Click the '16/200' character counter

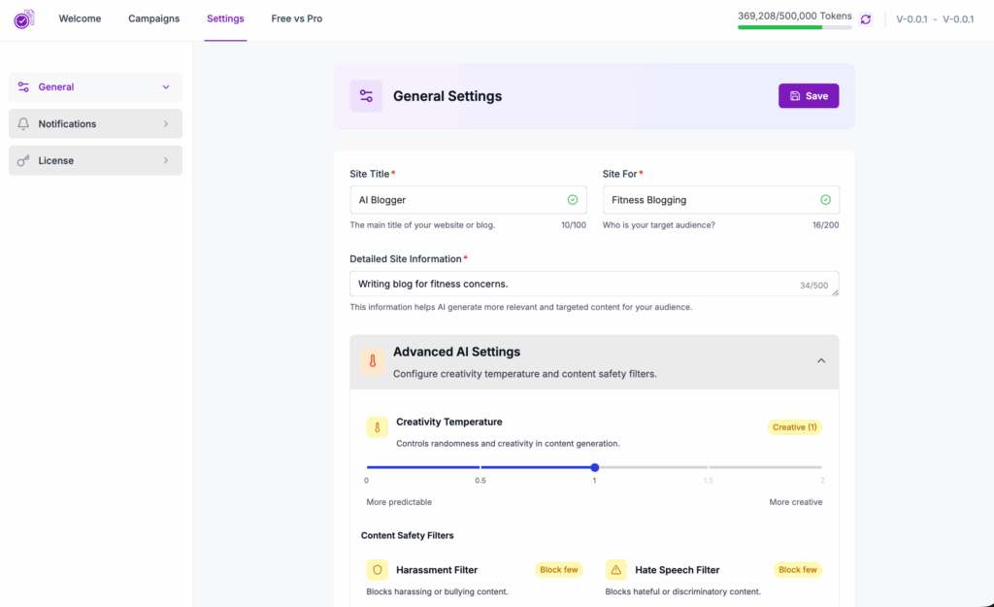[x=825, y=225]
